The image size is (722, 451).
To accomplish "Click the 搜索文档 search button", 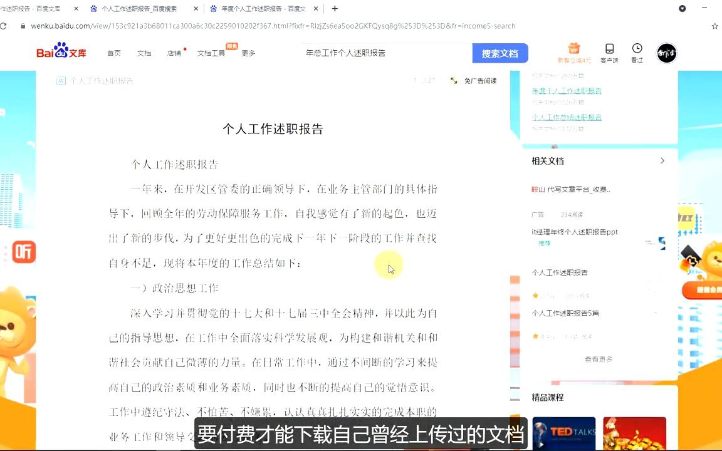I will [x=500, y=53].
